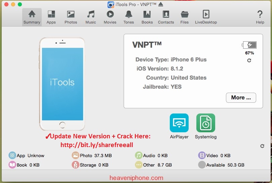The height and width of the screenshot is (183, 272).
Task: Click the Other storage category icon
Action: pos(139,165)
